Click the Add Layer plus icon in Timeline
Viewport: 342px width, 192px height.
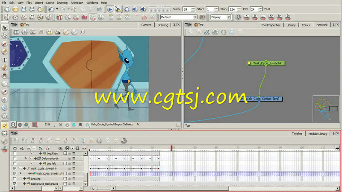(x=29, y=148)
